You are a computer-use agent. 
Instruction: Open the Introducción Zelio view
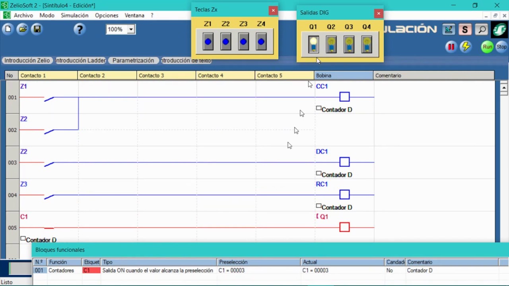coord(27,61)
